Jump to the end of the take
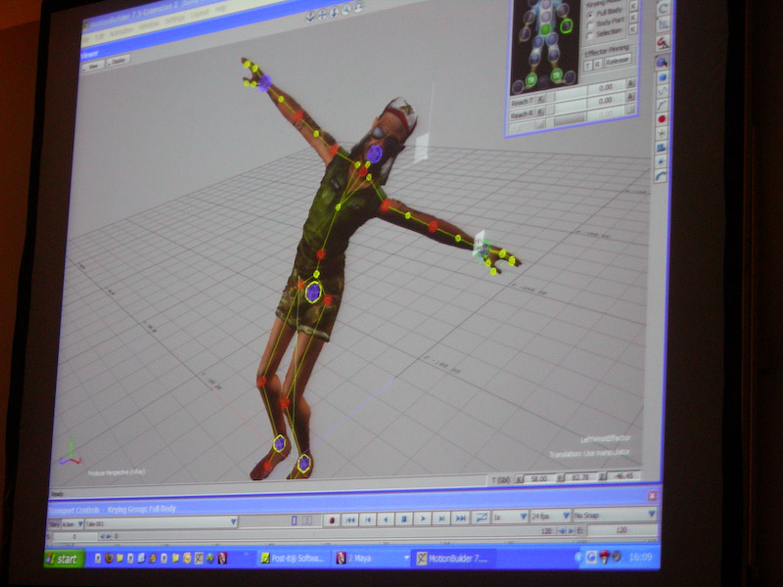Image resolution: width=783 pixels, height=587 pixels. click(460, 519)
